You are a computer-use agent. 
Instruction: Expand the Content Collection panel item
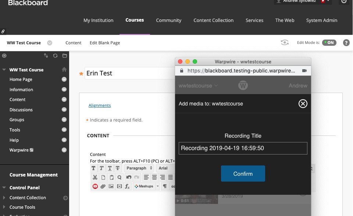click(x=4, y=198)
